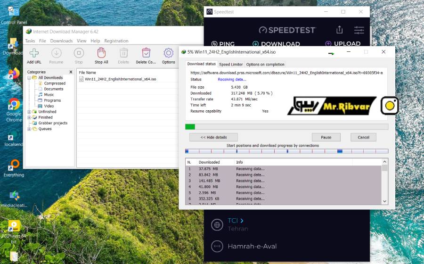
Task: Pause the Win11 ISO download
Action: [326, 137]
